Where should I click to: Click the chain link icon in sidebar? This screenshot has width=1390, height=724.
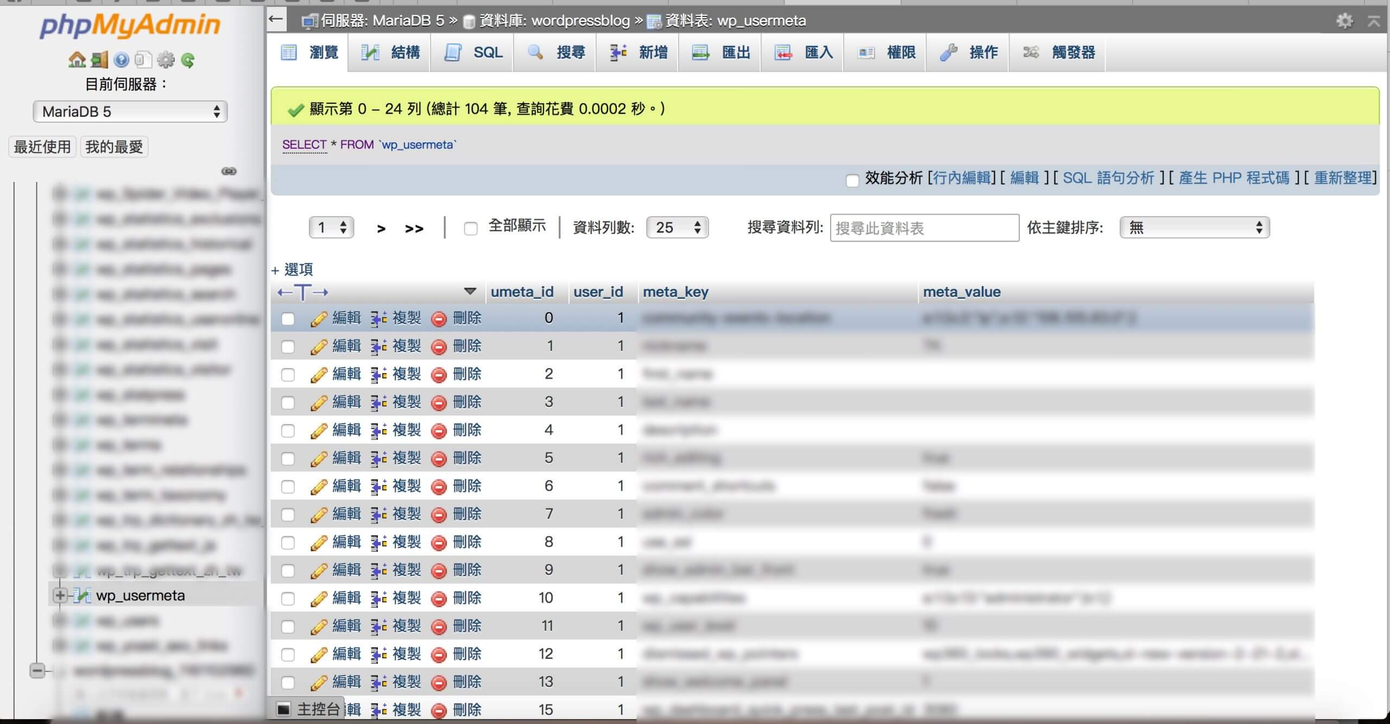click(x=229, y=171)
